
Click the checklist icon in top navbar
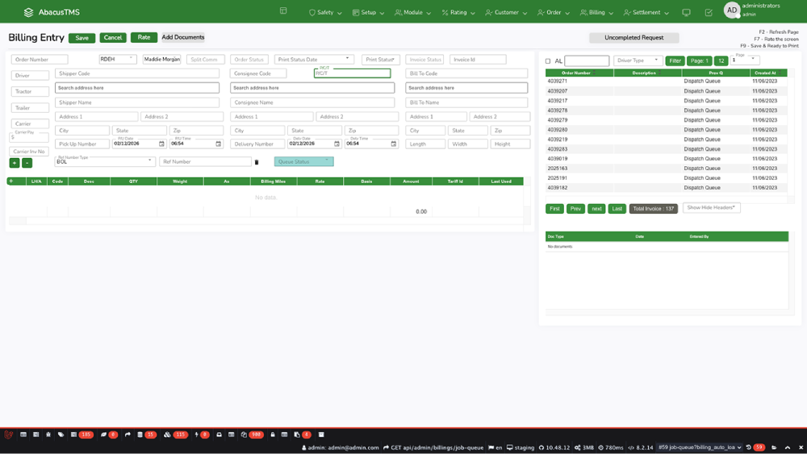(709, 13)
